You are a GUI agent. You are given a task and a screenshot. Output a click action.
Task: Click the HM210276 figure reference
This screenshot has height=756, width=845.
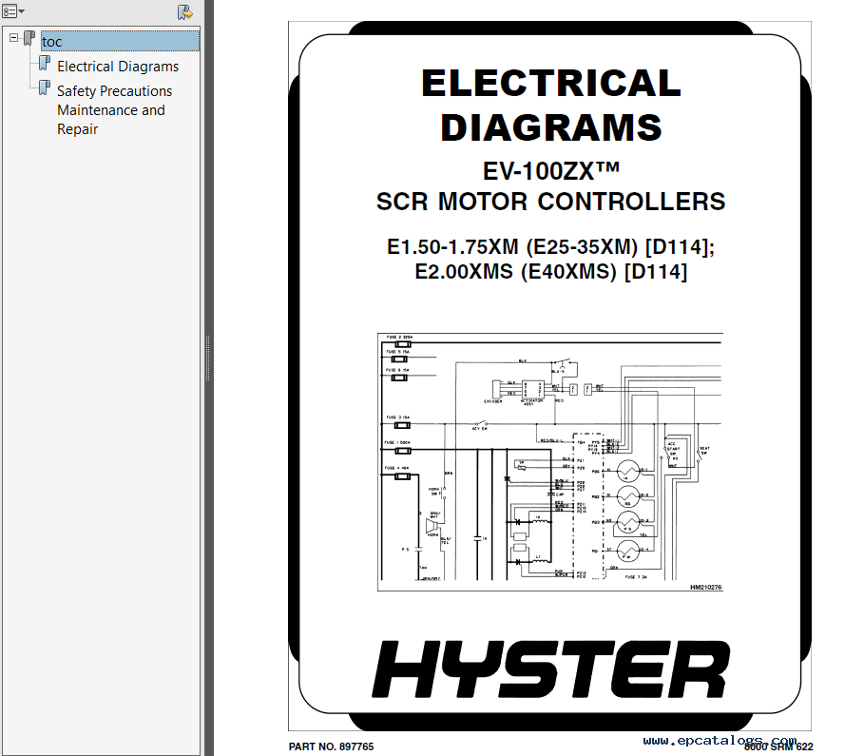click(705, 588)
